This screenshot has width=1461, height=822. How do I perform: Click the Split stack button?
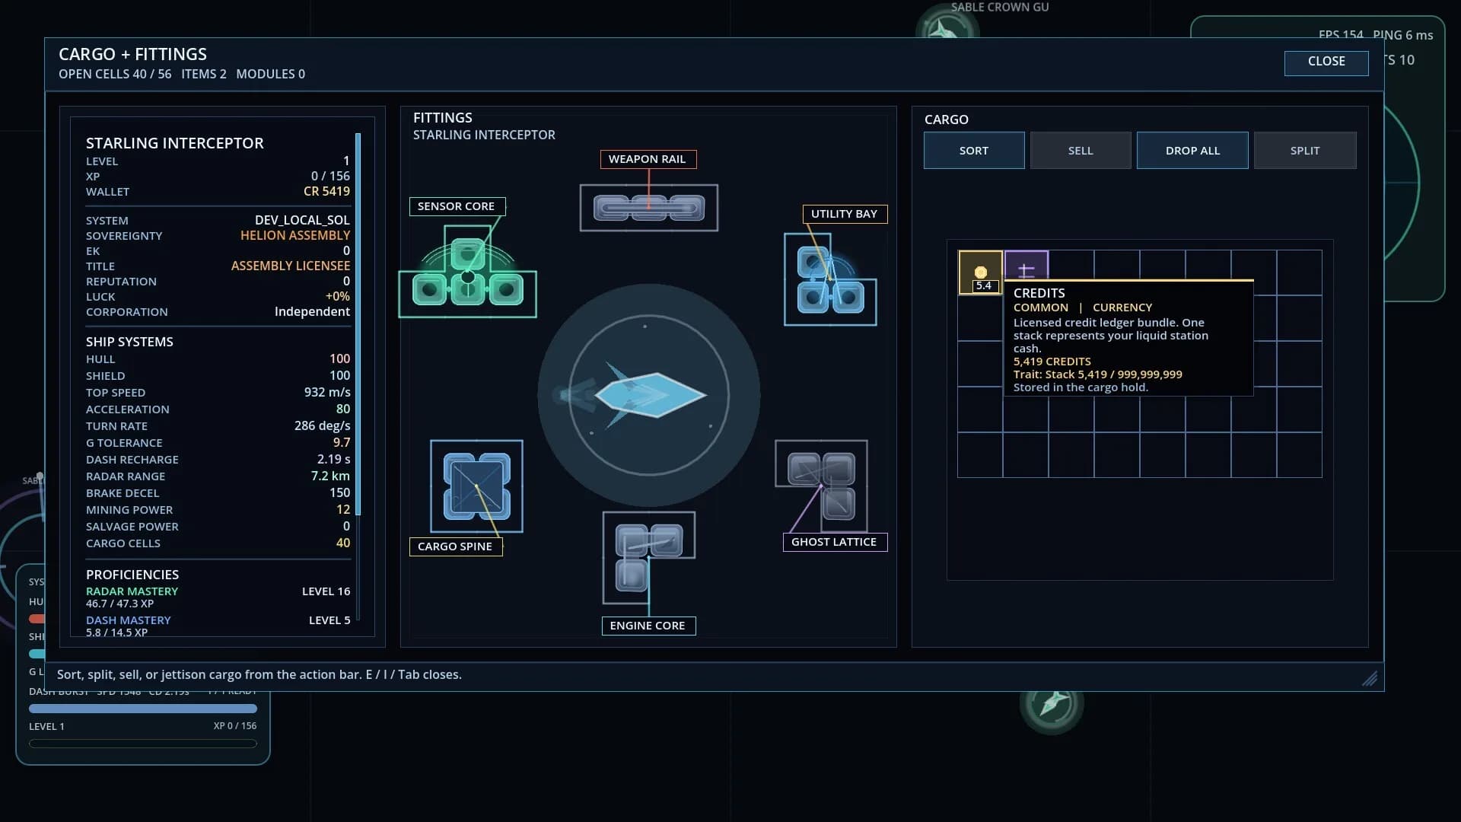click(x=1305, y=151)
